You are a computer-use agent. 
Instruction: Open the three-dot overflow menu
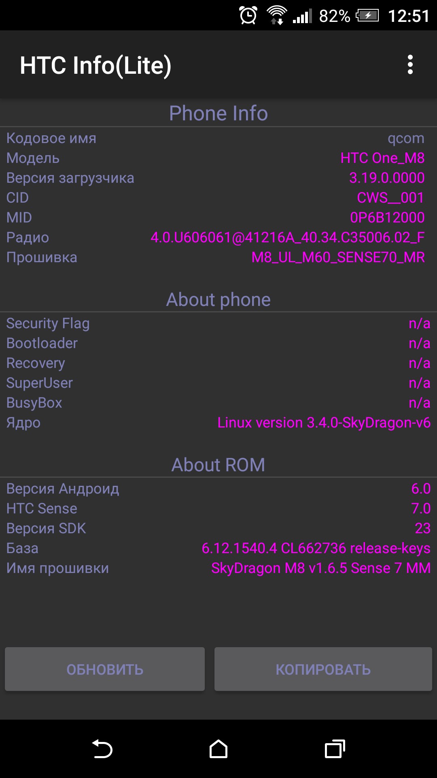(x=410, y=65)
